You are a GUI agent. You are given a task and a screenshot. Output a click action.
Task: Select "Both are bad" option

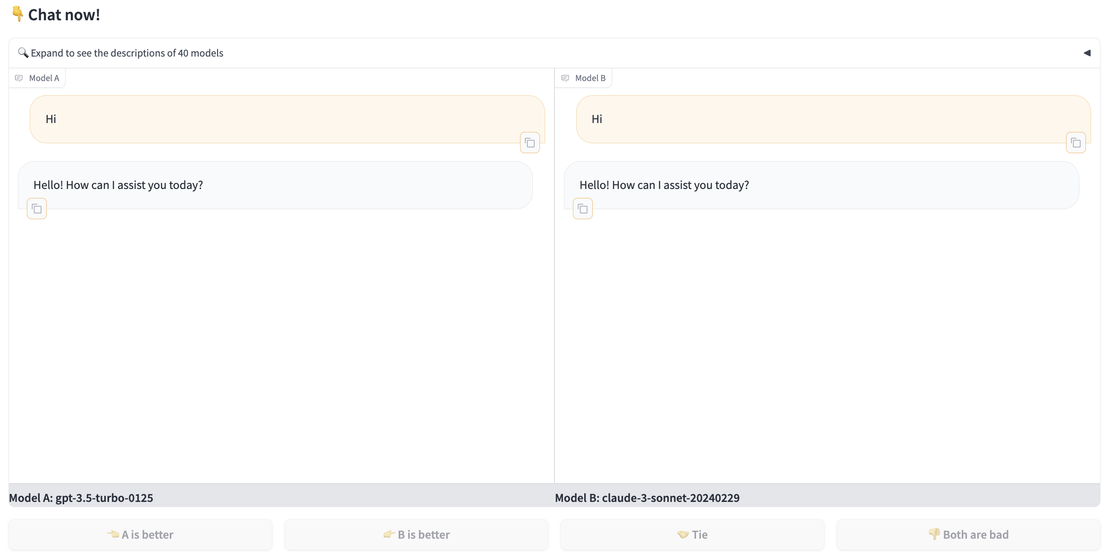(x=968, y=534)
